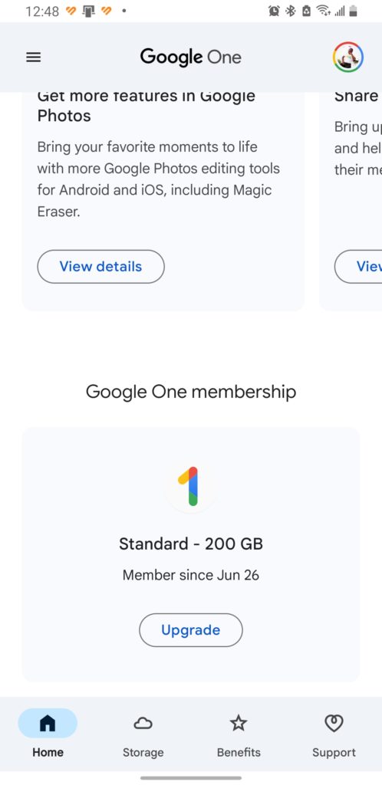Open the hamburger navigation menu

33,57
